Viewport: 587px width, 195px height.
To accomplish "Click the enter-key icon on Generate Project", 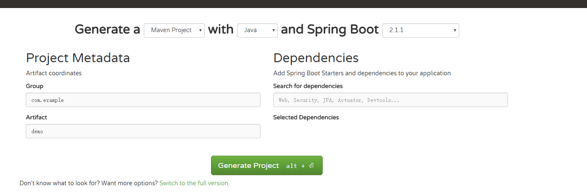I will click(311, 166).
